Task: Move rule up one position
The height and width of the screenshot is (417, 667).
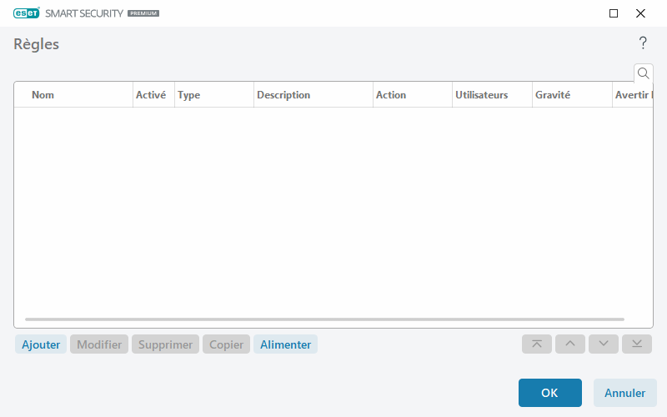Action: coord(570,344)
